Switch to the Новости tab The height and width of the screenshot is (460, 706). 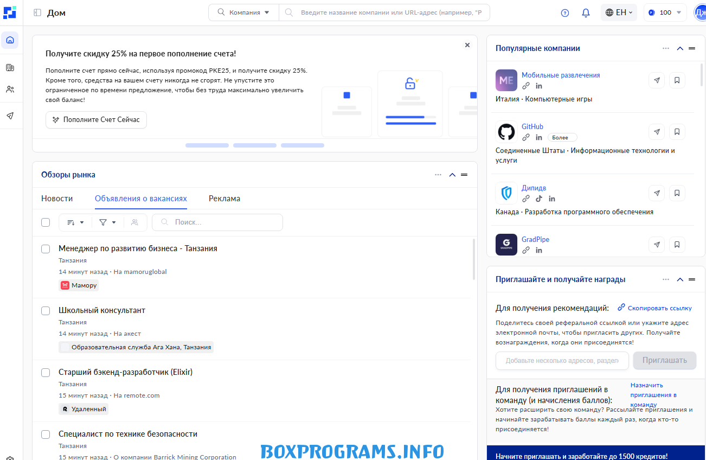(57, 199)
